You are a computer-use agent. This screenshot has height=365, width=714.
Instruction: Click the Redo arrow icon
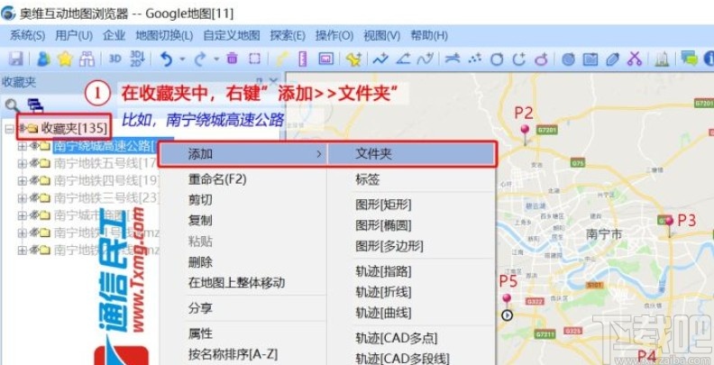click(201, 59)
